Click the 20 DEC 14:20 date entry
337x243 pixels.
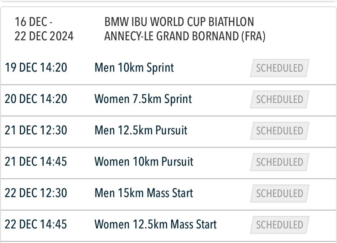pyautogui.click(x=36, y=99)
